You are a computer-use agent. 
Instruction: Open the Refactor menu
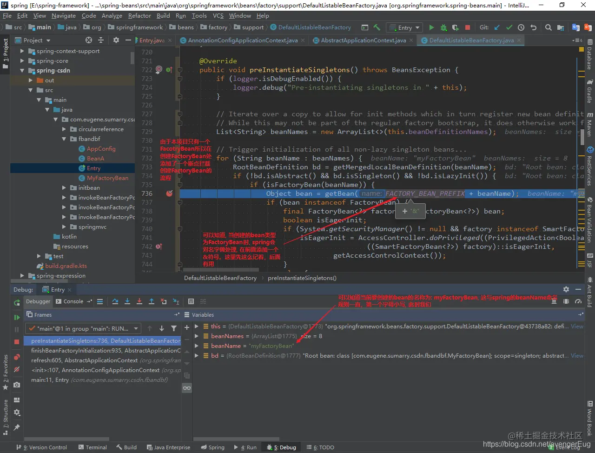click(x=139, y=16)
